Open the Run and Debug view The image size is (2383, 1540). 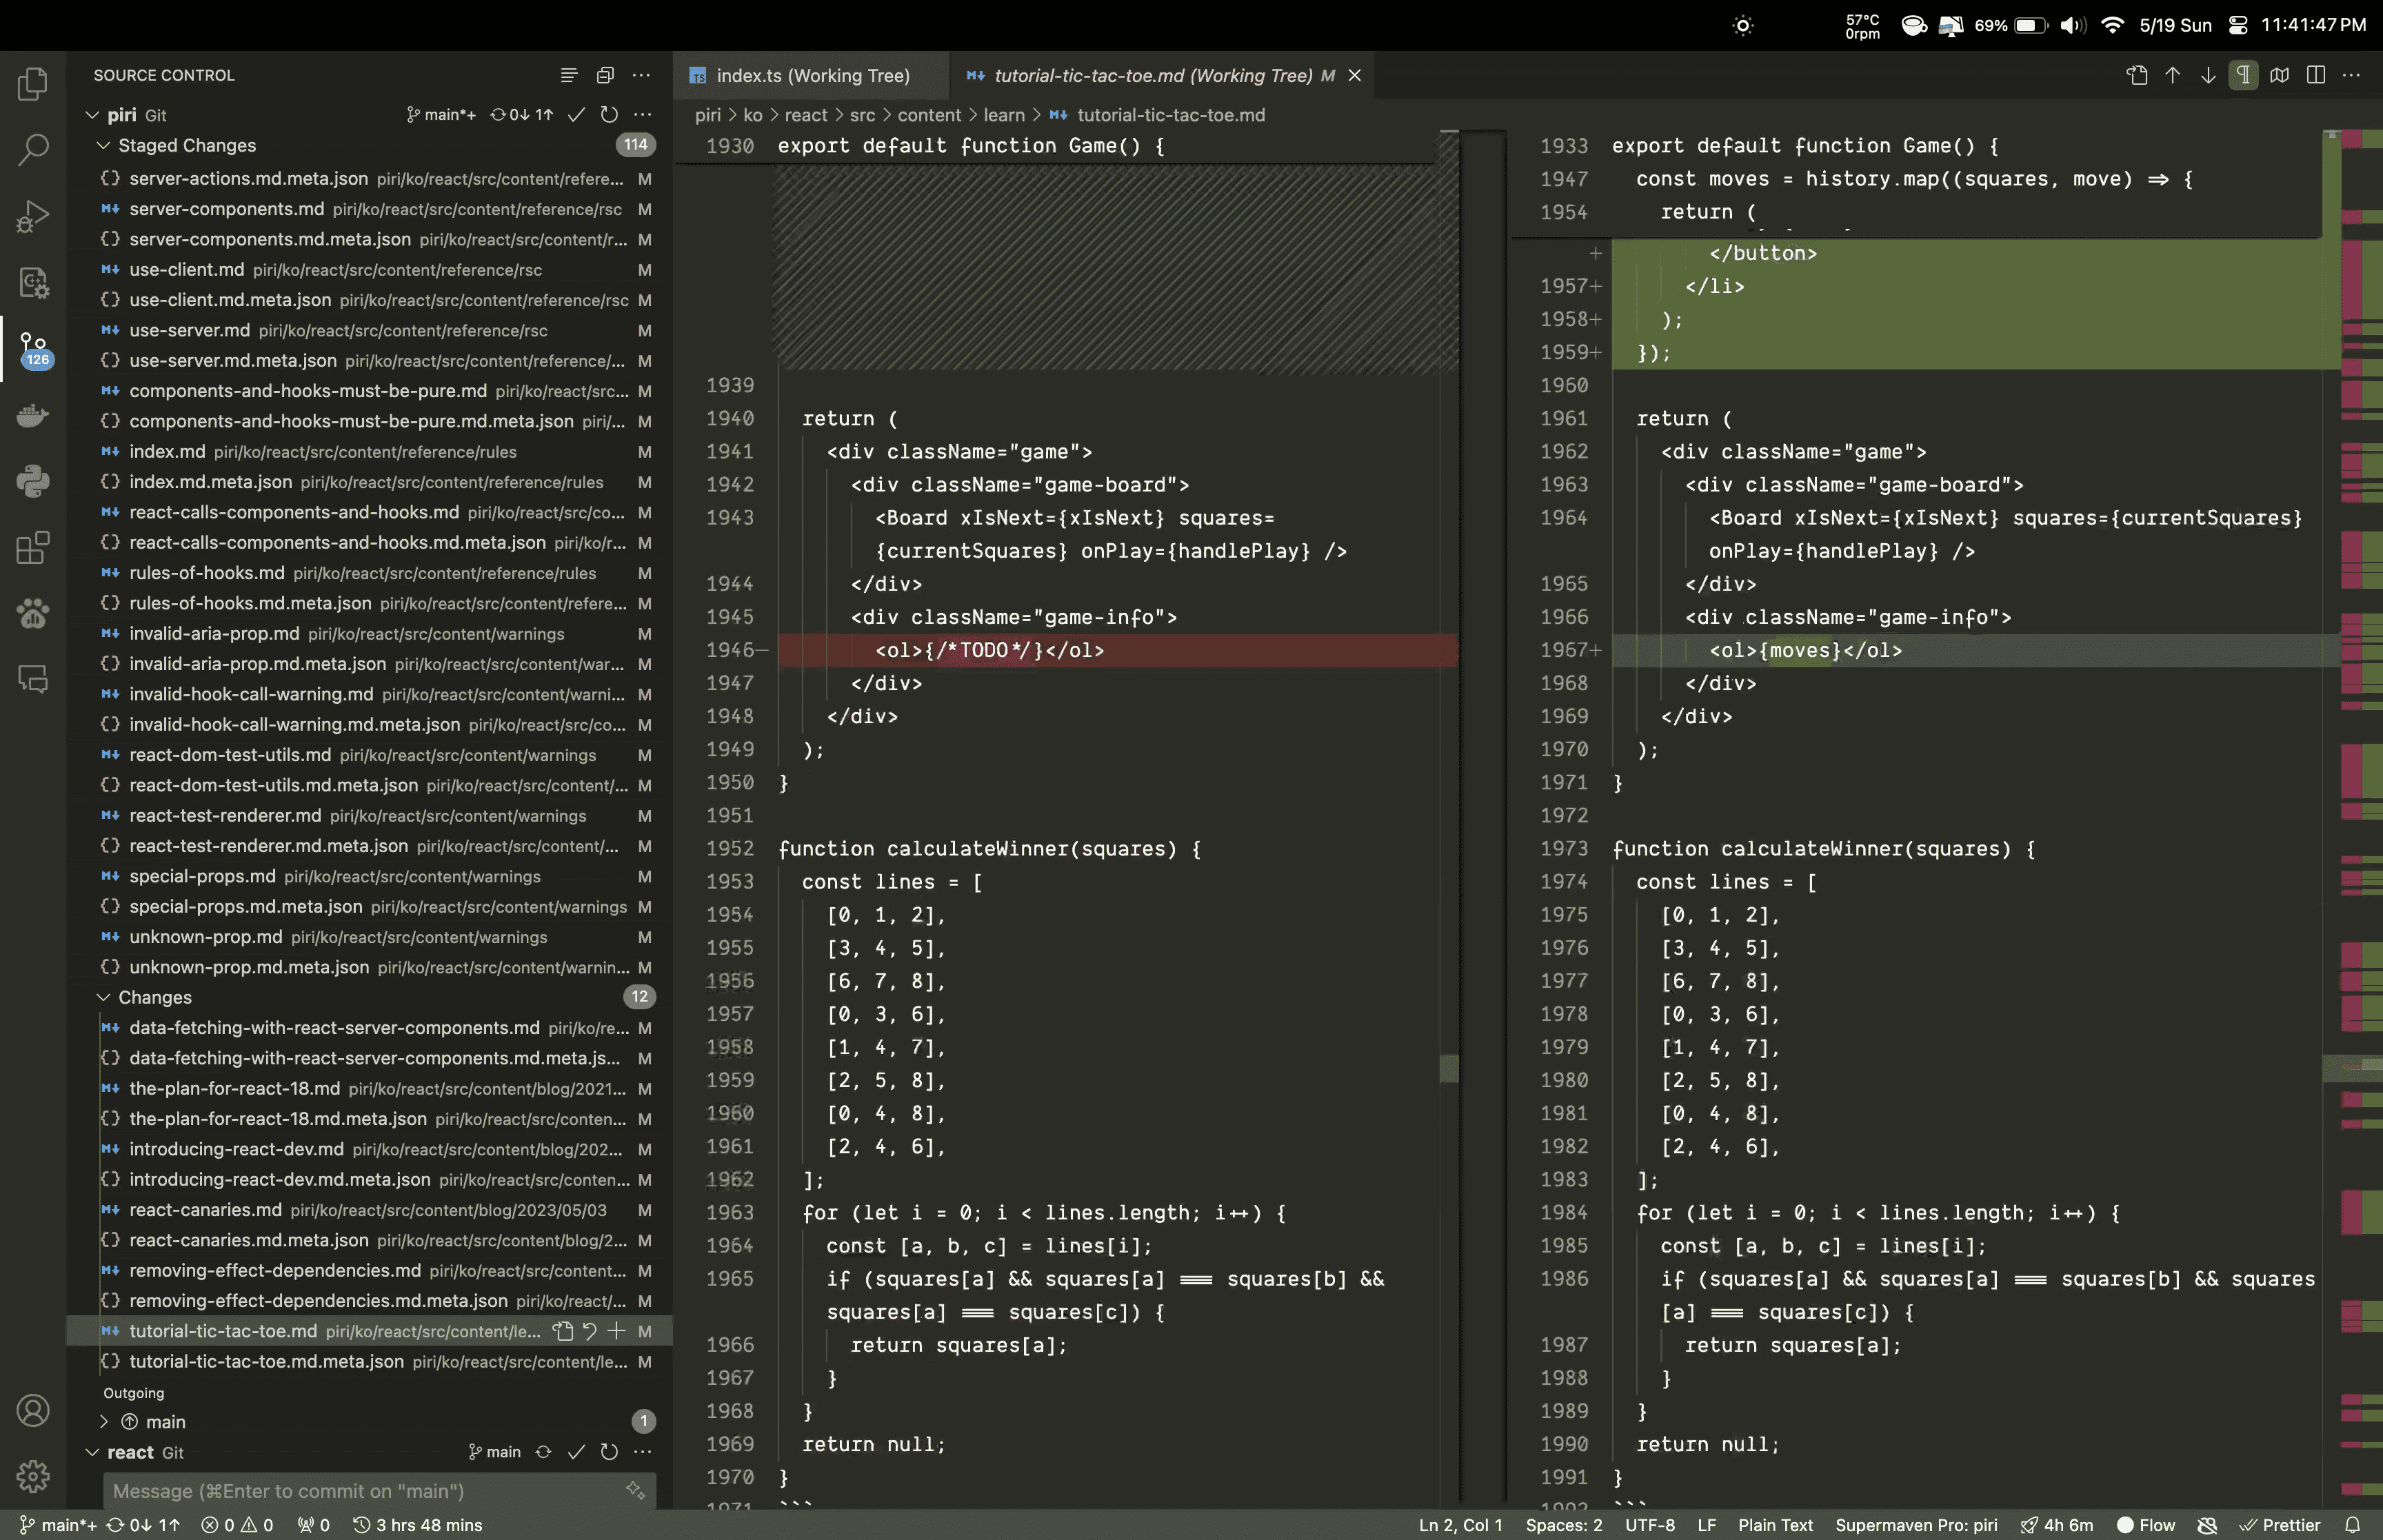(x=33, y=216)
